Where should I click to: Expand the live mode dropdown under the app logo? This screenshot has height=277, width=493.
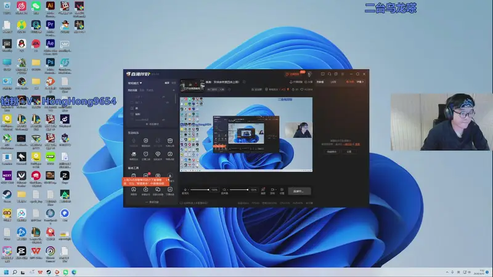click(x=135, y=82)
